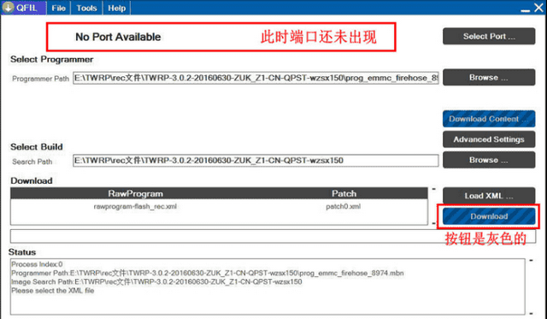Image resolution: width=547 pixels, height=319 pixels.
Task: Open the Help menu
Action: [x=116, y=8]
